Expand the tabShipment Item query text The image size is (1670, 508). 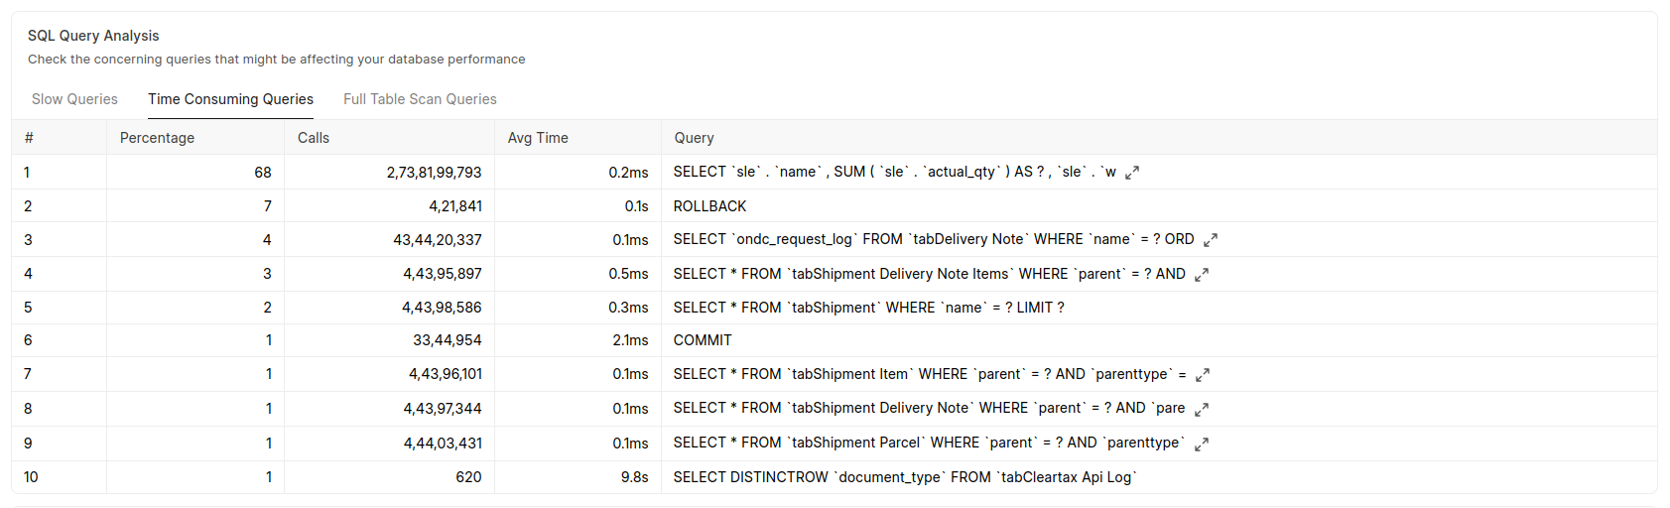coord(1202,375)
